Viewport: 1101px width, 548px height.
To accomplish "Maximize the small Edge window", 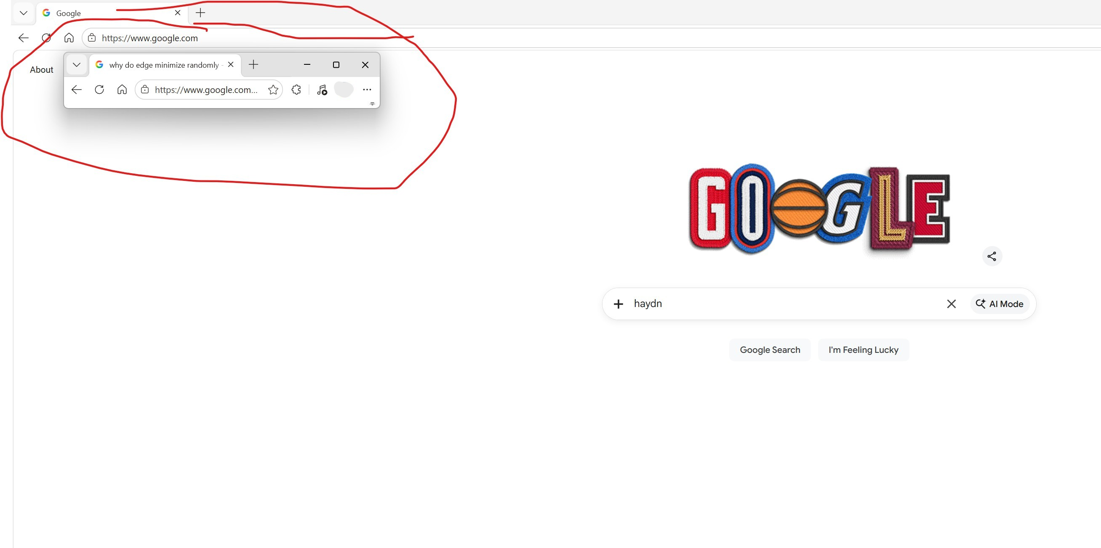I will [336, 64].
